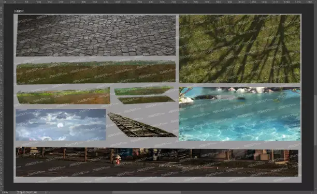Select the mossy ground with branch shadows image
Viewport: 317px width, 194px height.
pos(240,49)
